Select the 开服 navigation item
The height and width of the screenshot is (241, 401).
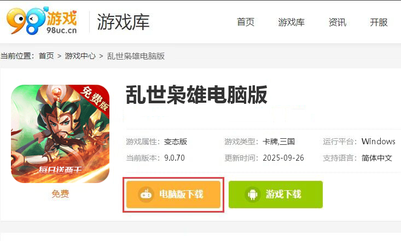pyautogui.click(x=379, y=22)
